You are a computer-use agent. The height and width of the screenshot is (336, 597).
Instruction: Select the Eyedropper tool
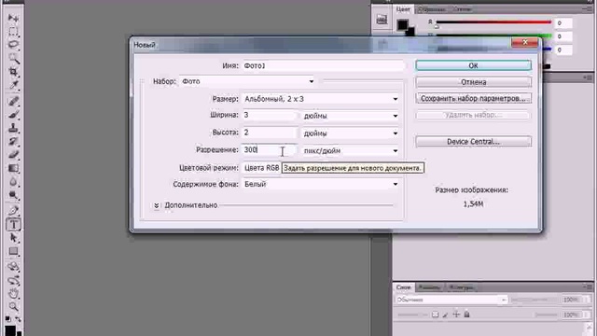click(x=13, y=85)
